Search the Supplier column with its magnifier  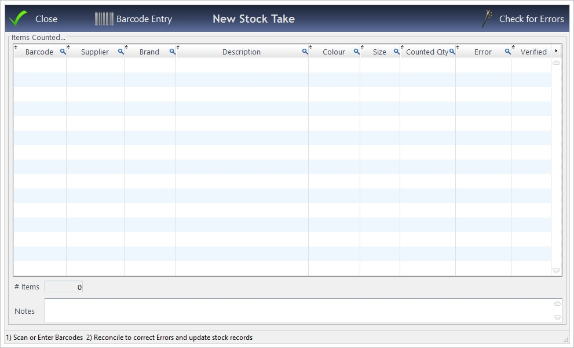coord(120,52)
